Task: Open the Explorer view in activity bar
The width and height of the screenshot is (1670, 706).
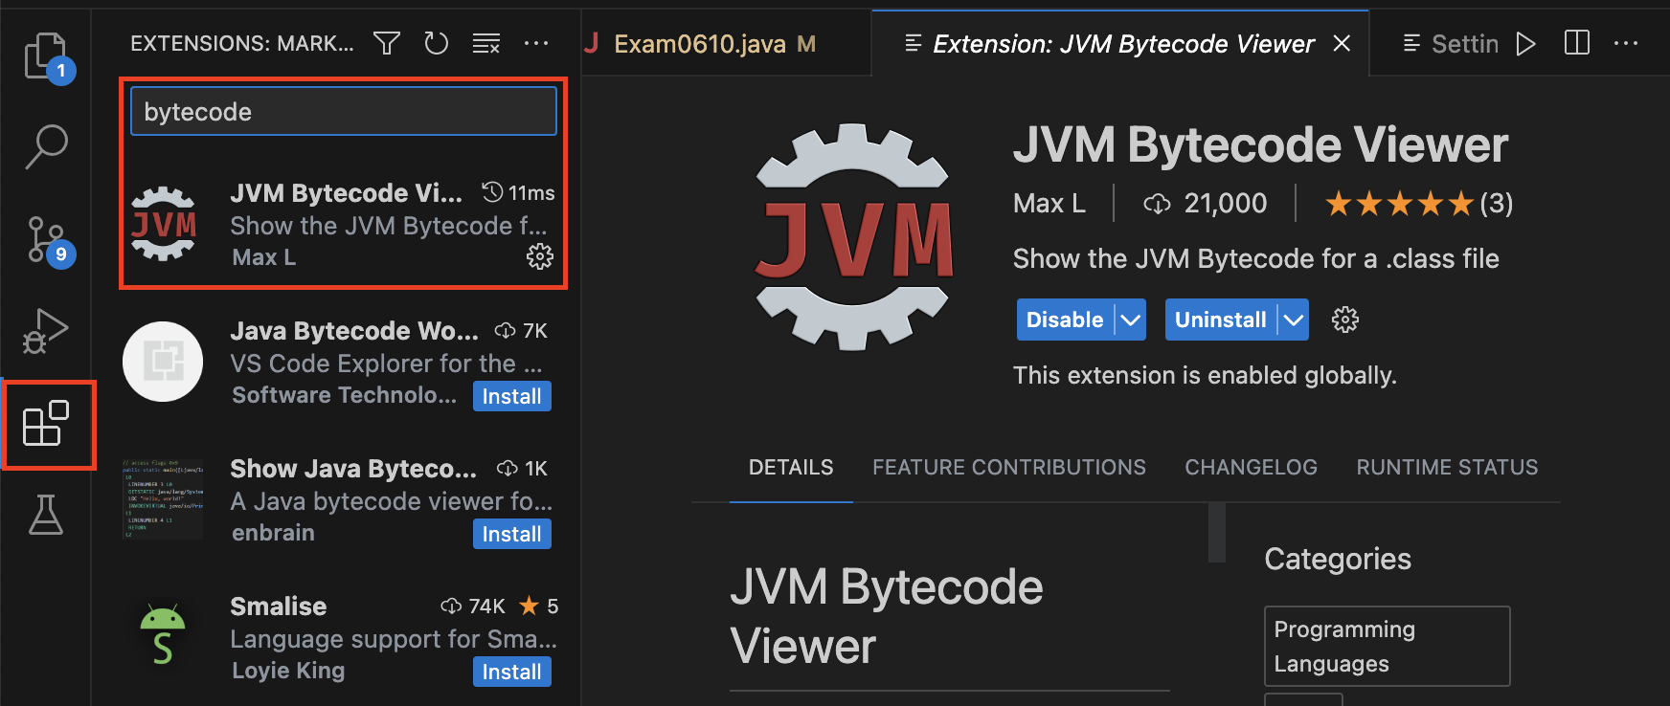Action: point(46,56)
